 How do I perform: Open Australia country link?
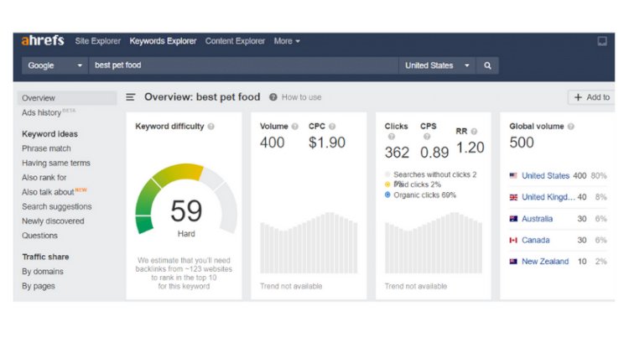[x=537, y=219]
